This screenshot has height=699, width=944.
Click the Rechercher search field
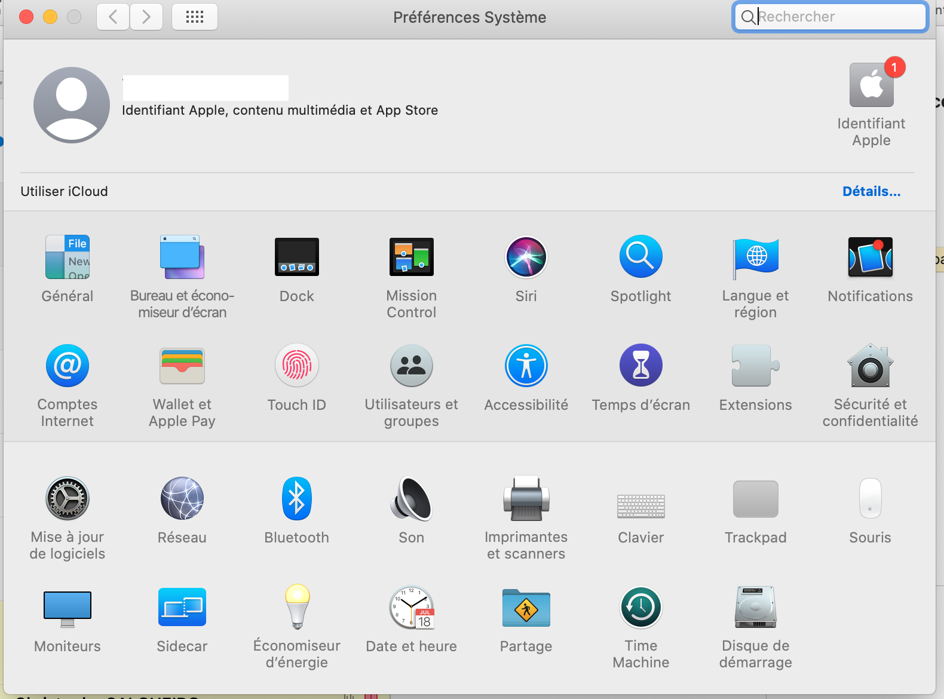(830, 17)
